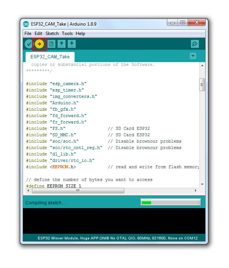Create a new sketch with New icon
The width and height of the screenshot is (229, 268).
click(51, 44)
